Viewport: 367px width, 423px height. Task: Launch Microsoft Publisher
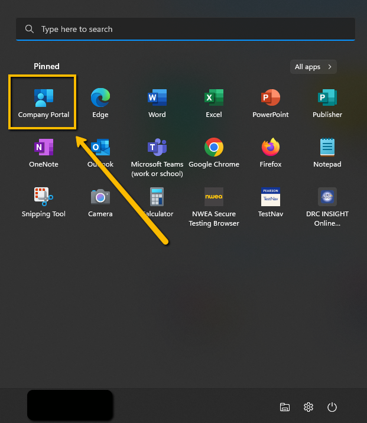327,102
